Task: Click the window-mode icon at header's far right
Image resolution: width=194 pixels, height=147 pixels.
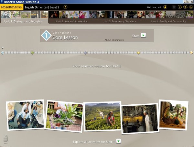Action: [191, 7]
